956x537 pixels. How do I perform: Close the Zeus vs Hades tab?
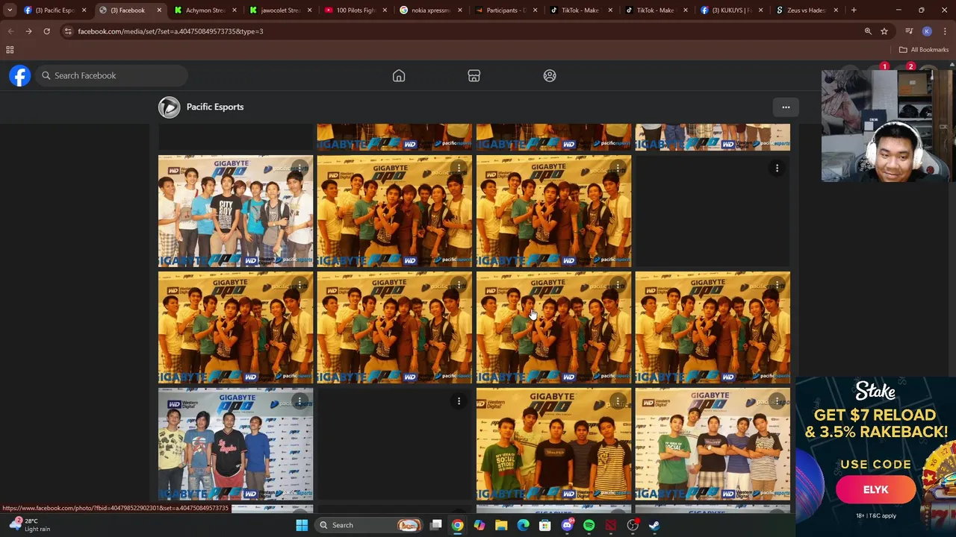[x=836, y=10]
